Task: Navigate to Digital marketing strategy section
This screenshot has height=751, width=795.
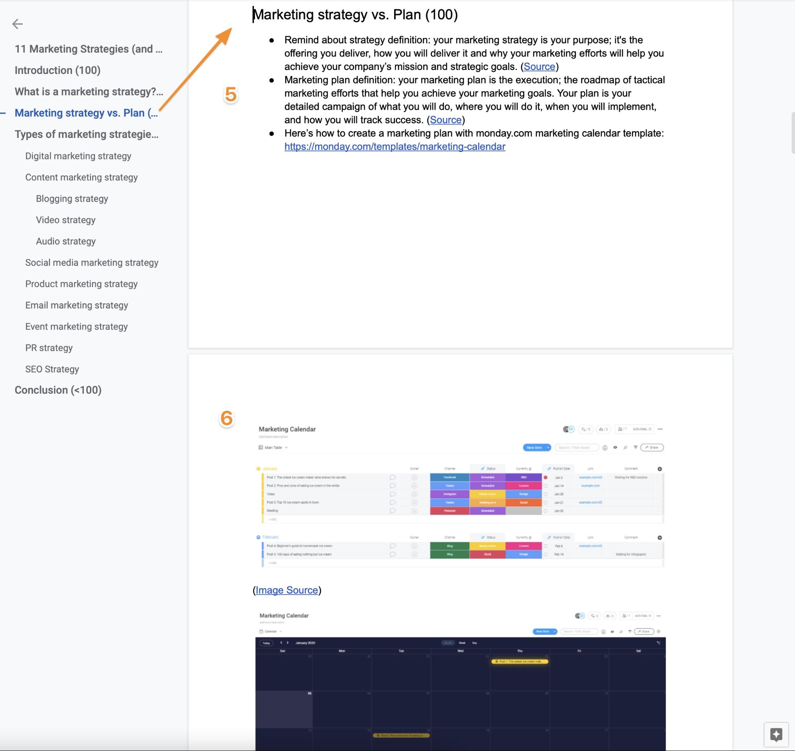Action: [x=78, y=156]
